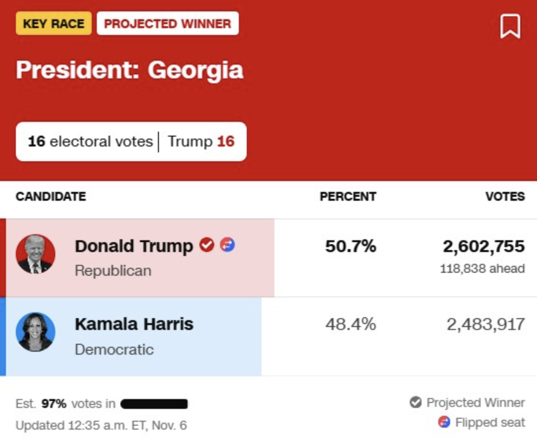Open the President: Georgia race title
The width and height of the screenshot is (537, 438).
129,70
